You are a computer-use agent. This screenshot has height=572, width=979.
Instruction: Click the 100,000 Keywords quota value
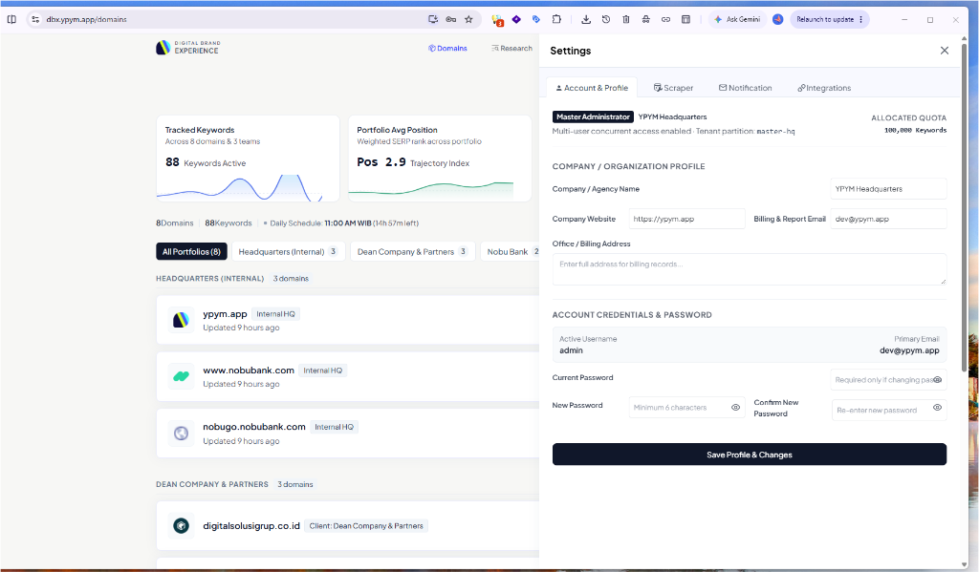click(915, 131)
